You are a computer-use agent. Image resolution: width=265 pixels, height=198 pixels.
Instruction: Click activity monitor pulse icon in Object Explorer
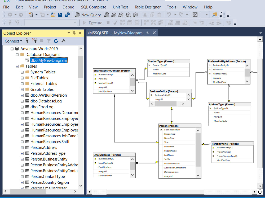[63, 41]
